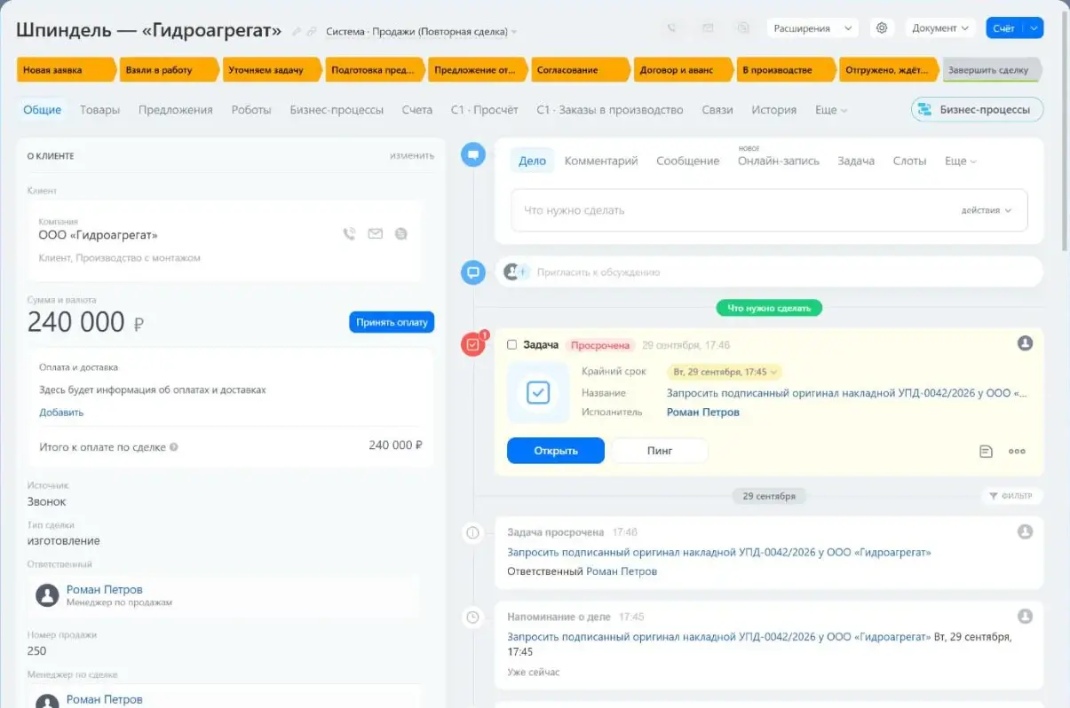The width and height of the screenshot is (1070, 708).
Task: Tick the Задача completion checkbox
Action: (511, 345)
